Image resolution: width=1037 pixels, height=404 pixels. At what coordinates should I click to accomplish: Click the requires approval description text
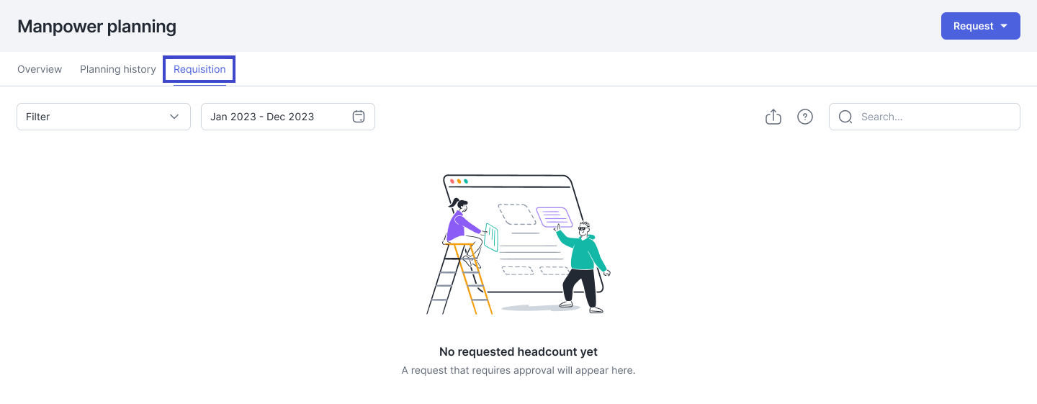[518, 370]
